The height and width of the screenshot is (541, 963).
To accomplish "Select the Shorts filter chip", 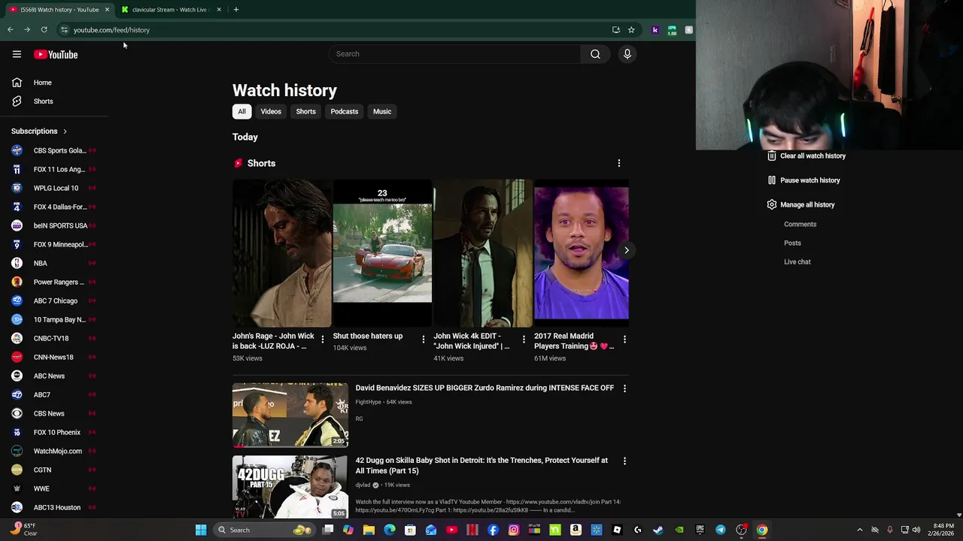I will (305, 111).
